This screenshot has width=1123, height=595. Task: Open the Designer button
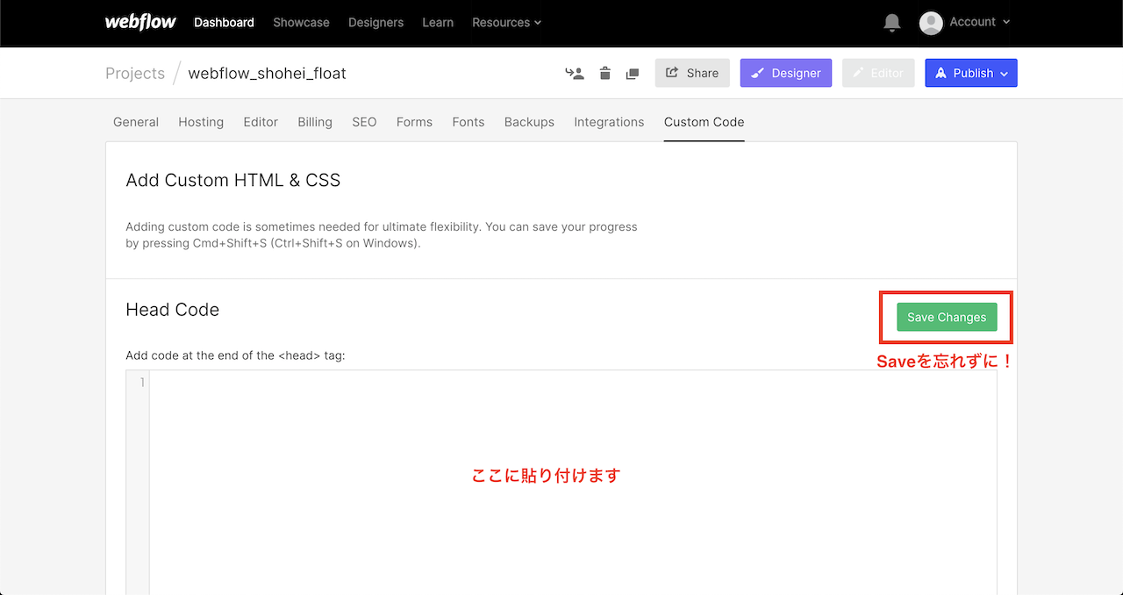pos(786,73)
